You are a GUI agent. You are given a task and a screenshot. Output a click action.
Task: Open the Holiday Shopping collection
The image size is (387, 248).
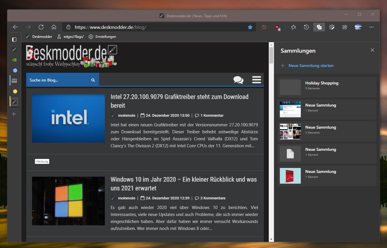point(327,87)
